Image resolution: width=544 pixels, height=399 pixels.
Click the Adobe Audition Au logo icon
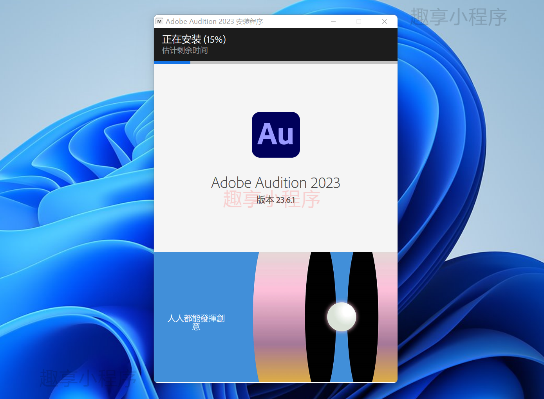[276, 135]
